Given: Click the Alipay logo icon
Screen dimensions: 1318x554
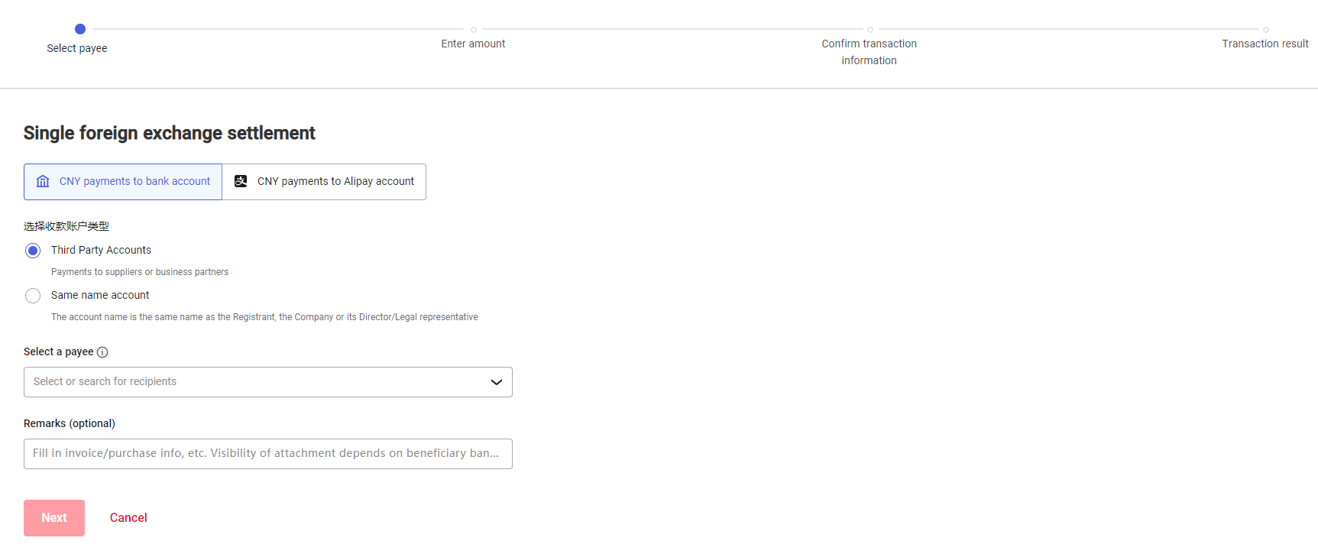Looking at the screenshot, I should [241, 181].
